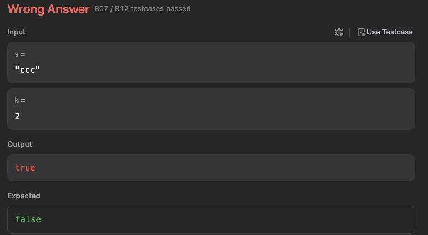Click the Input section label

tap(17, 32)
